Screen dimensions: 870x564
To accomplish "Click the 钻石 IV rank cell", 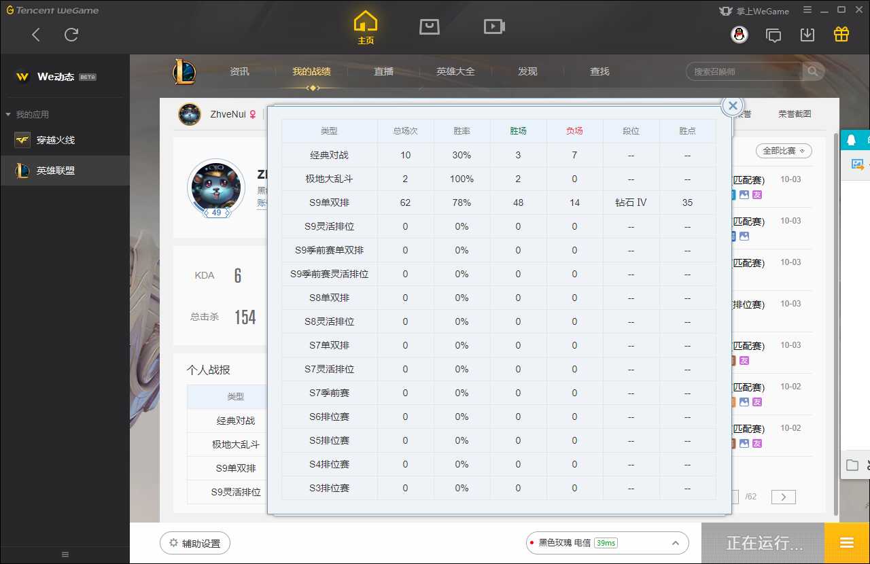I will click(x=631, y=202).
